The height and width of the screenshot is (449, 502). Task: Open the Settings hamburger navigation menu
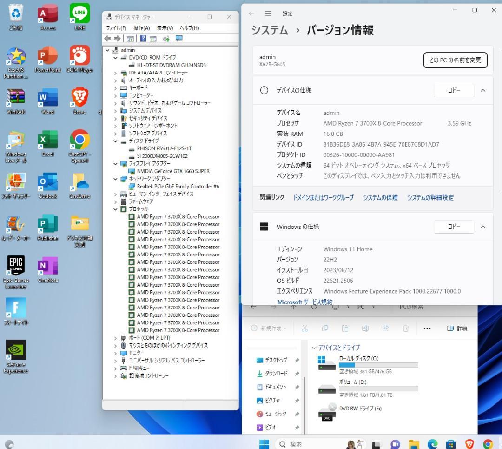pos(268,13)
